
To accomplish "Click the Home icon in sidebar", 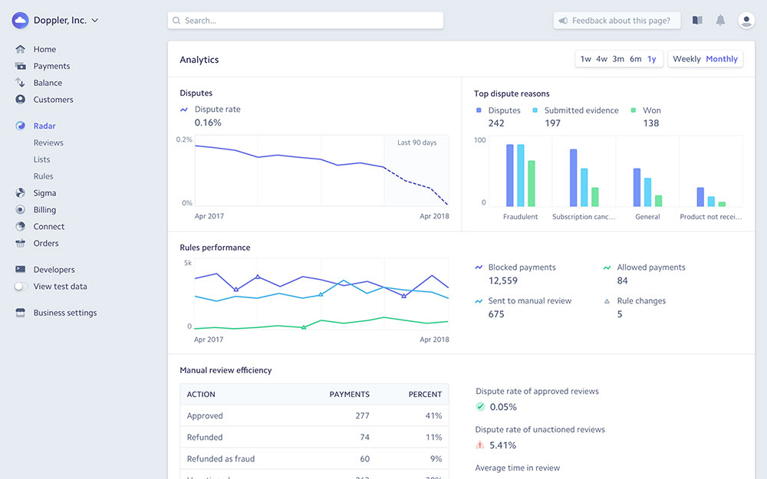I will click(20, 49).
